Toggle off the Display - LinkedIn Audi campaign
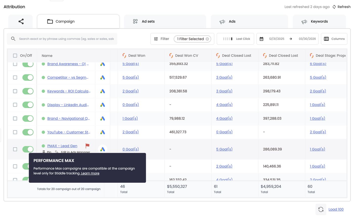 (28, 105)
